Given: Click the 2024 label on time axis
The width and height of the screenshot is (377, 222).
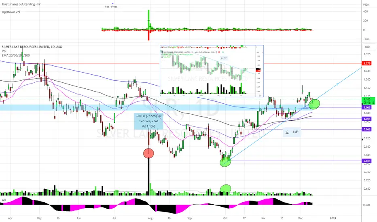Looking at the screenshot, I should (x=333, y=218).
